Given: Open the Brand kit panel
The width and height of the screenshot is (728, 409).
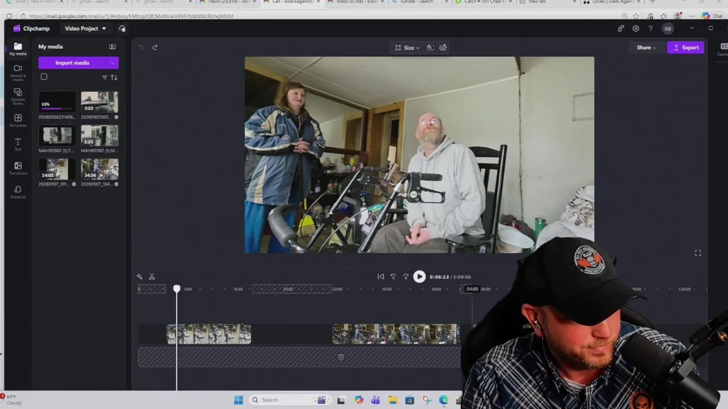Looking at the screenshot, I should click(x=18, y=192).
